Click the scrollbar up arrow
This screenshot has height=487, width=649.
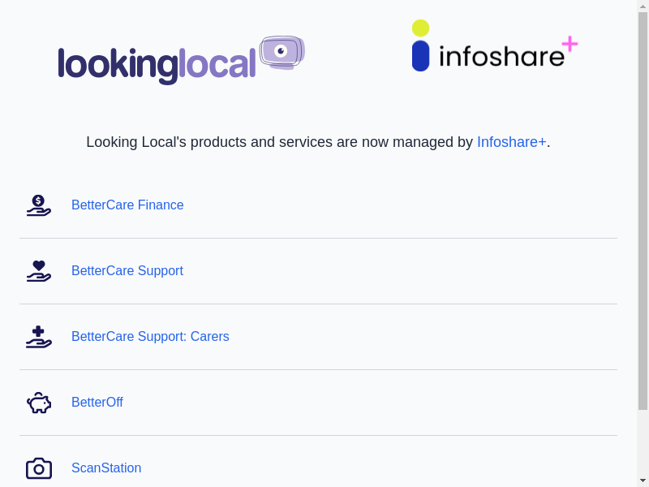click(x=643, y=6)
